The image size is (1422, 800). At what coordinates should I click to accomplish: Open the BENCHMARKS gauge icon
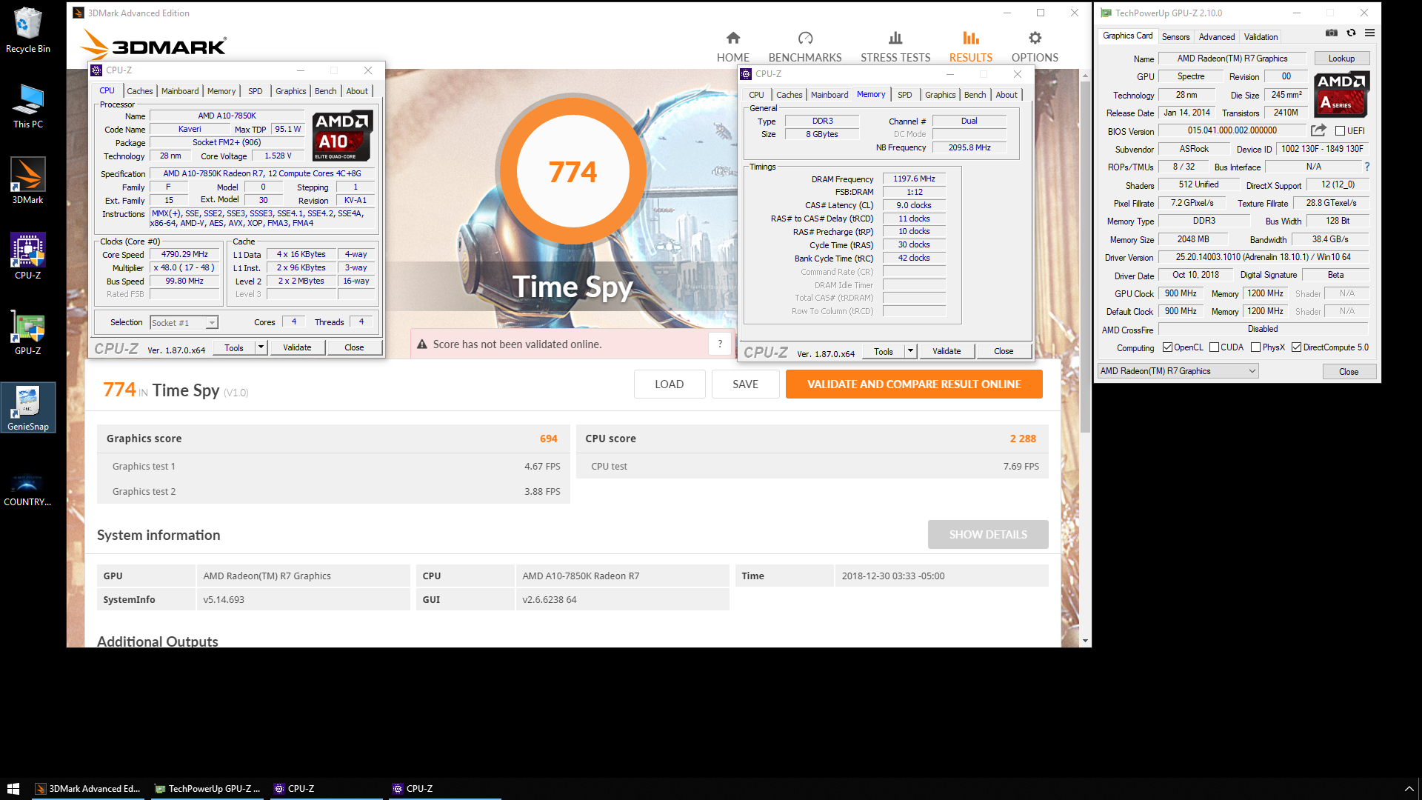[x=805, y=38]
